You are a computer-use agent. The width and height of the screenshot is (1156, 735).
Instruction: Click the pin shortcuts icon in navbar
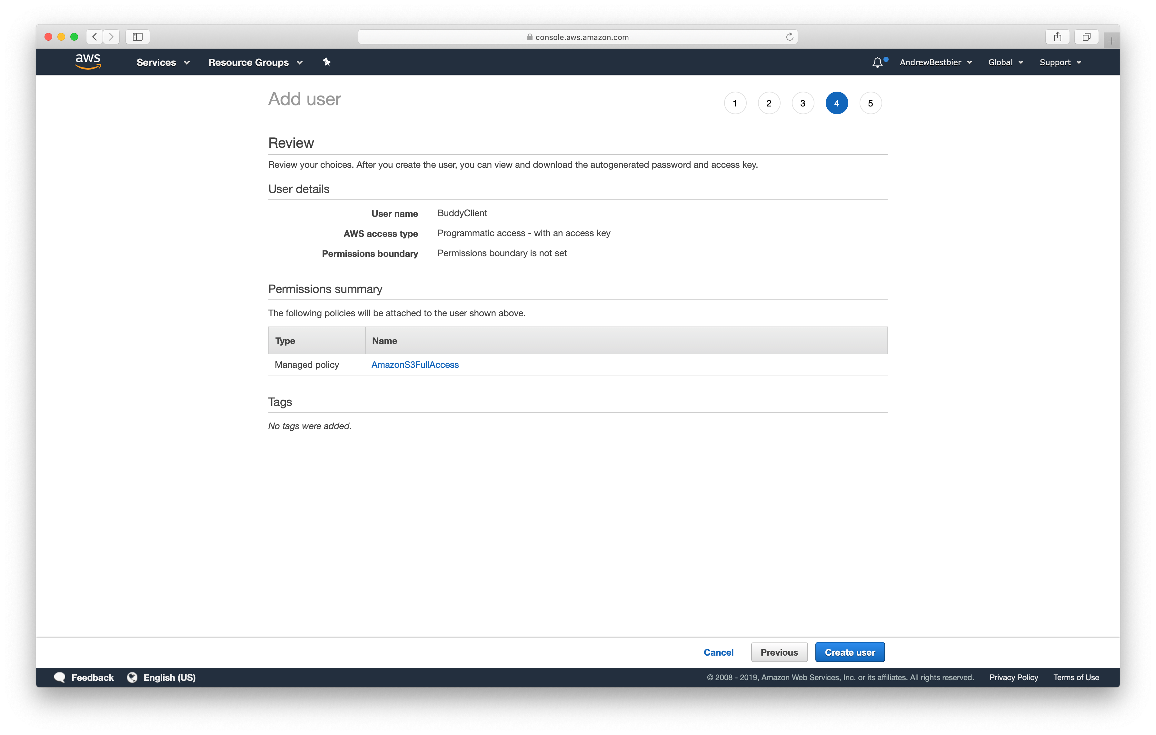click(327, 62)
